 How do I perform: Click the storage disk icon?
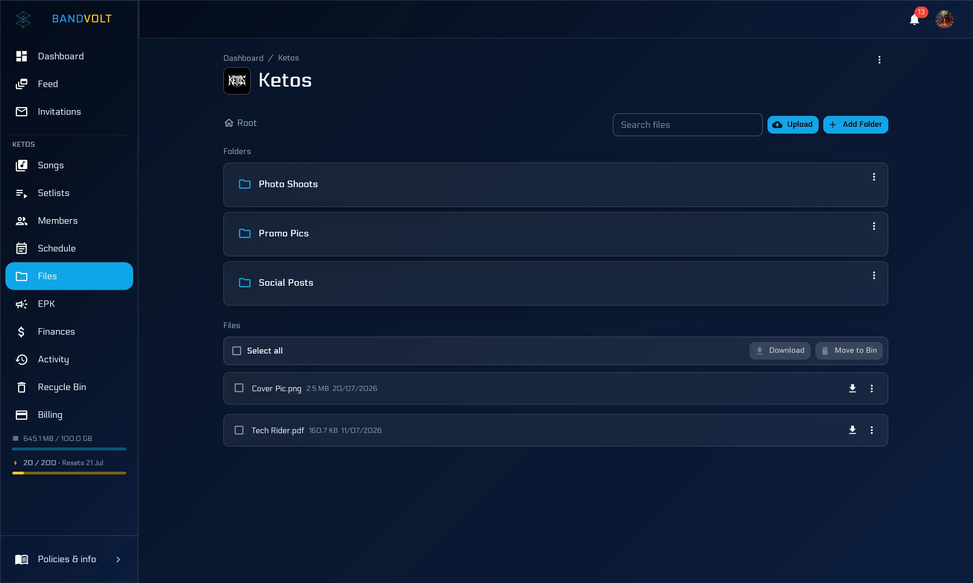tap(16, 439)
